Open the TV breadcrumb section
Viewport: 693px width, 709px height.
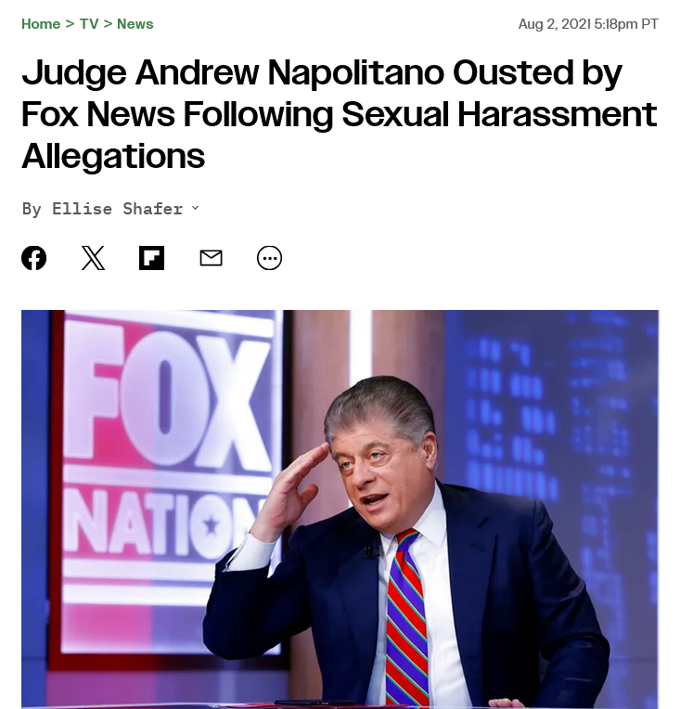pos(89,24)
